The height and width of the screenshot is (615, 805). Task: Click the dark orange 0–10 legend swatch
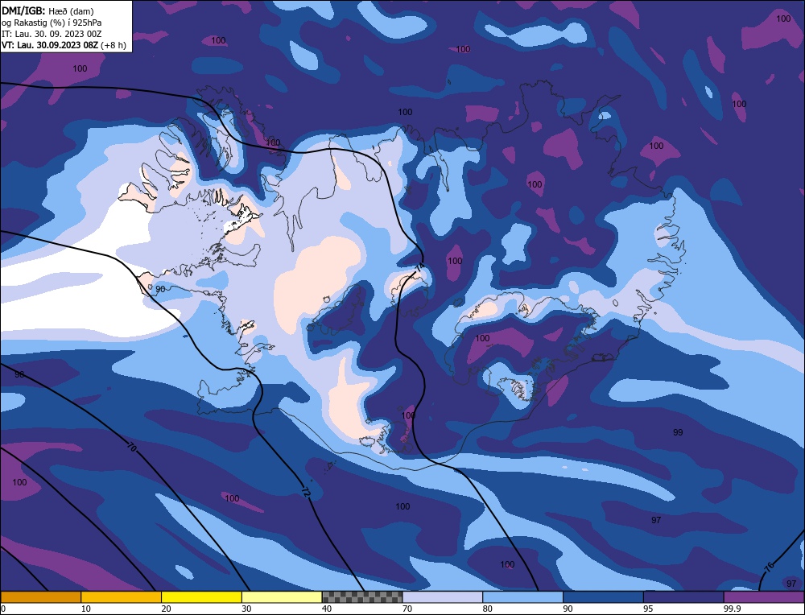(x=40, y=596)
